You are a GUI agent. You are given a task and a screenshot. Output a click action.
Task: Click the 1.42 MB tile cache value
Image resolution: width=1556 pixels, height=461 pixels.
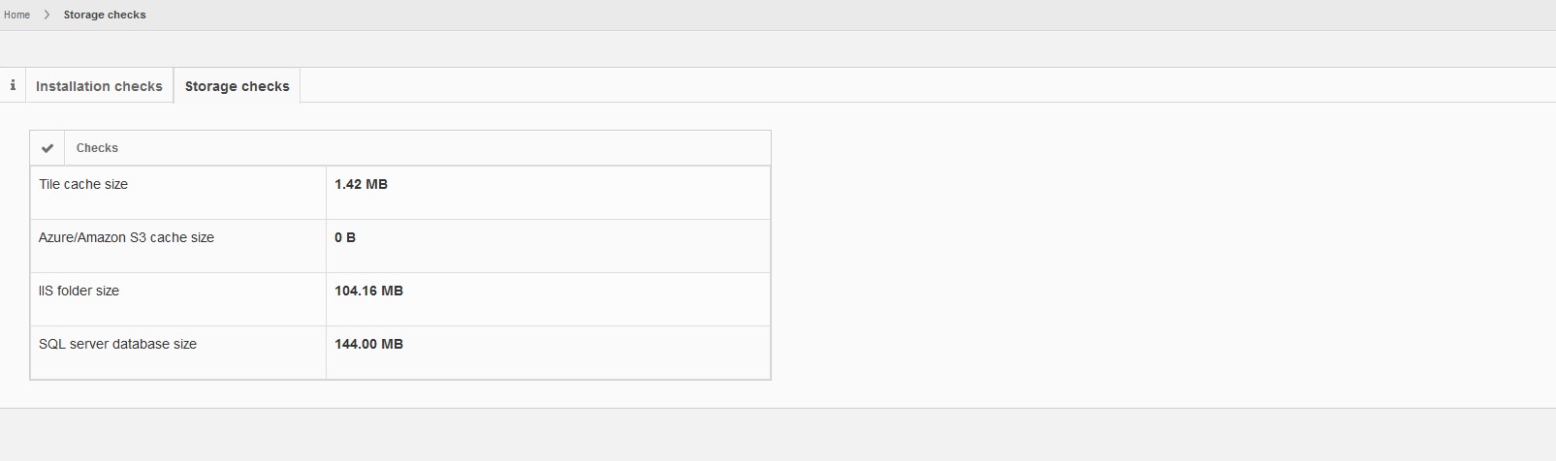click(x=361, y=184)
